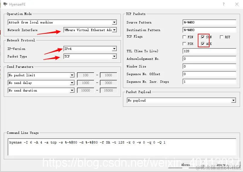Viewport: 243px width, 172px height.
Task: Click the Source Pattern input field
Action: coord(209,22)
